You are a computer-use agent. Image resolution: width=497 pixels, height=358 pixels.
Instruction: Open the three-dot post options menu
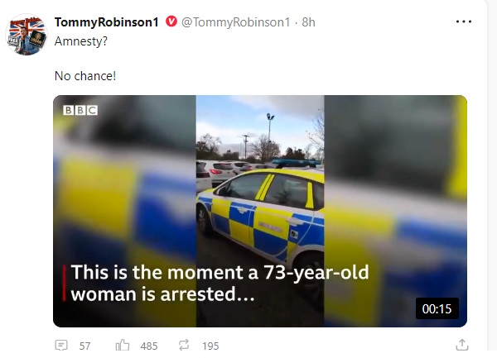point(464,21)
